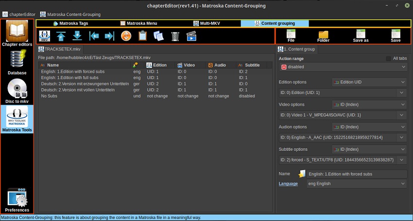
Task: Switch to the Matroska Tags tab
Action: point(70,23)
